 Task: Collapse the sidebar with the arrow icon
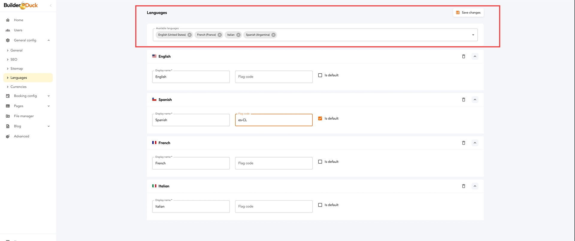click(x=51, y=5)
